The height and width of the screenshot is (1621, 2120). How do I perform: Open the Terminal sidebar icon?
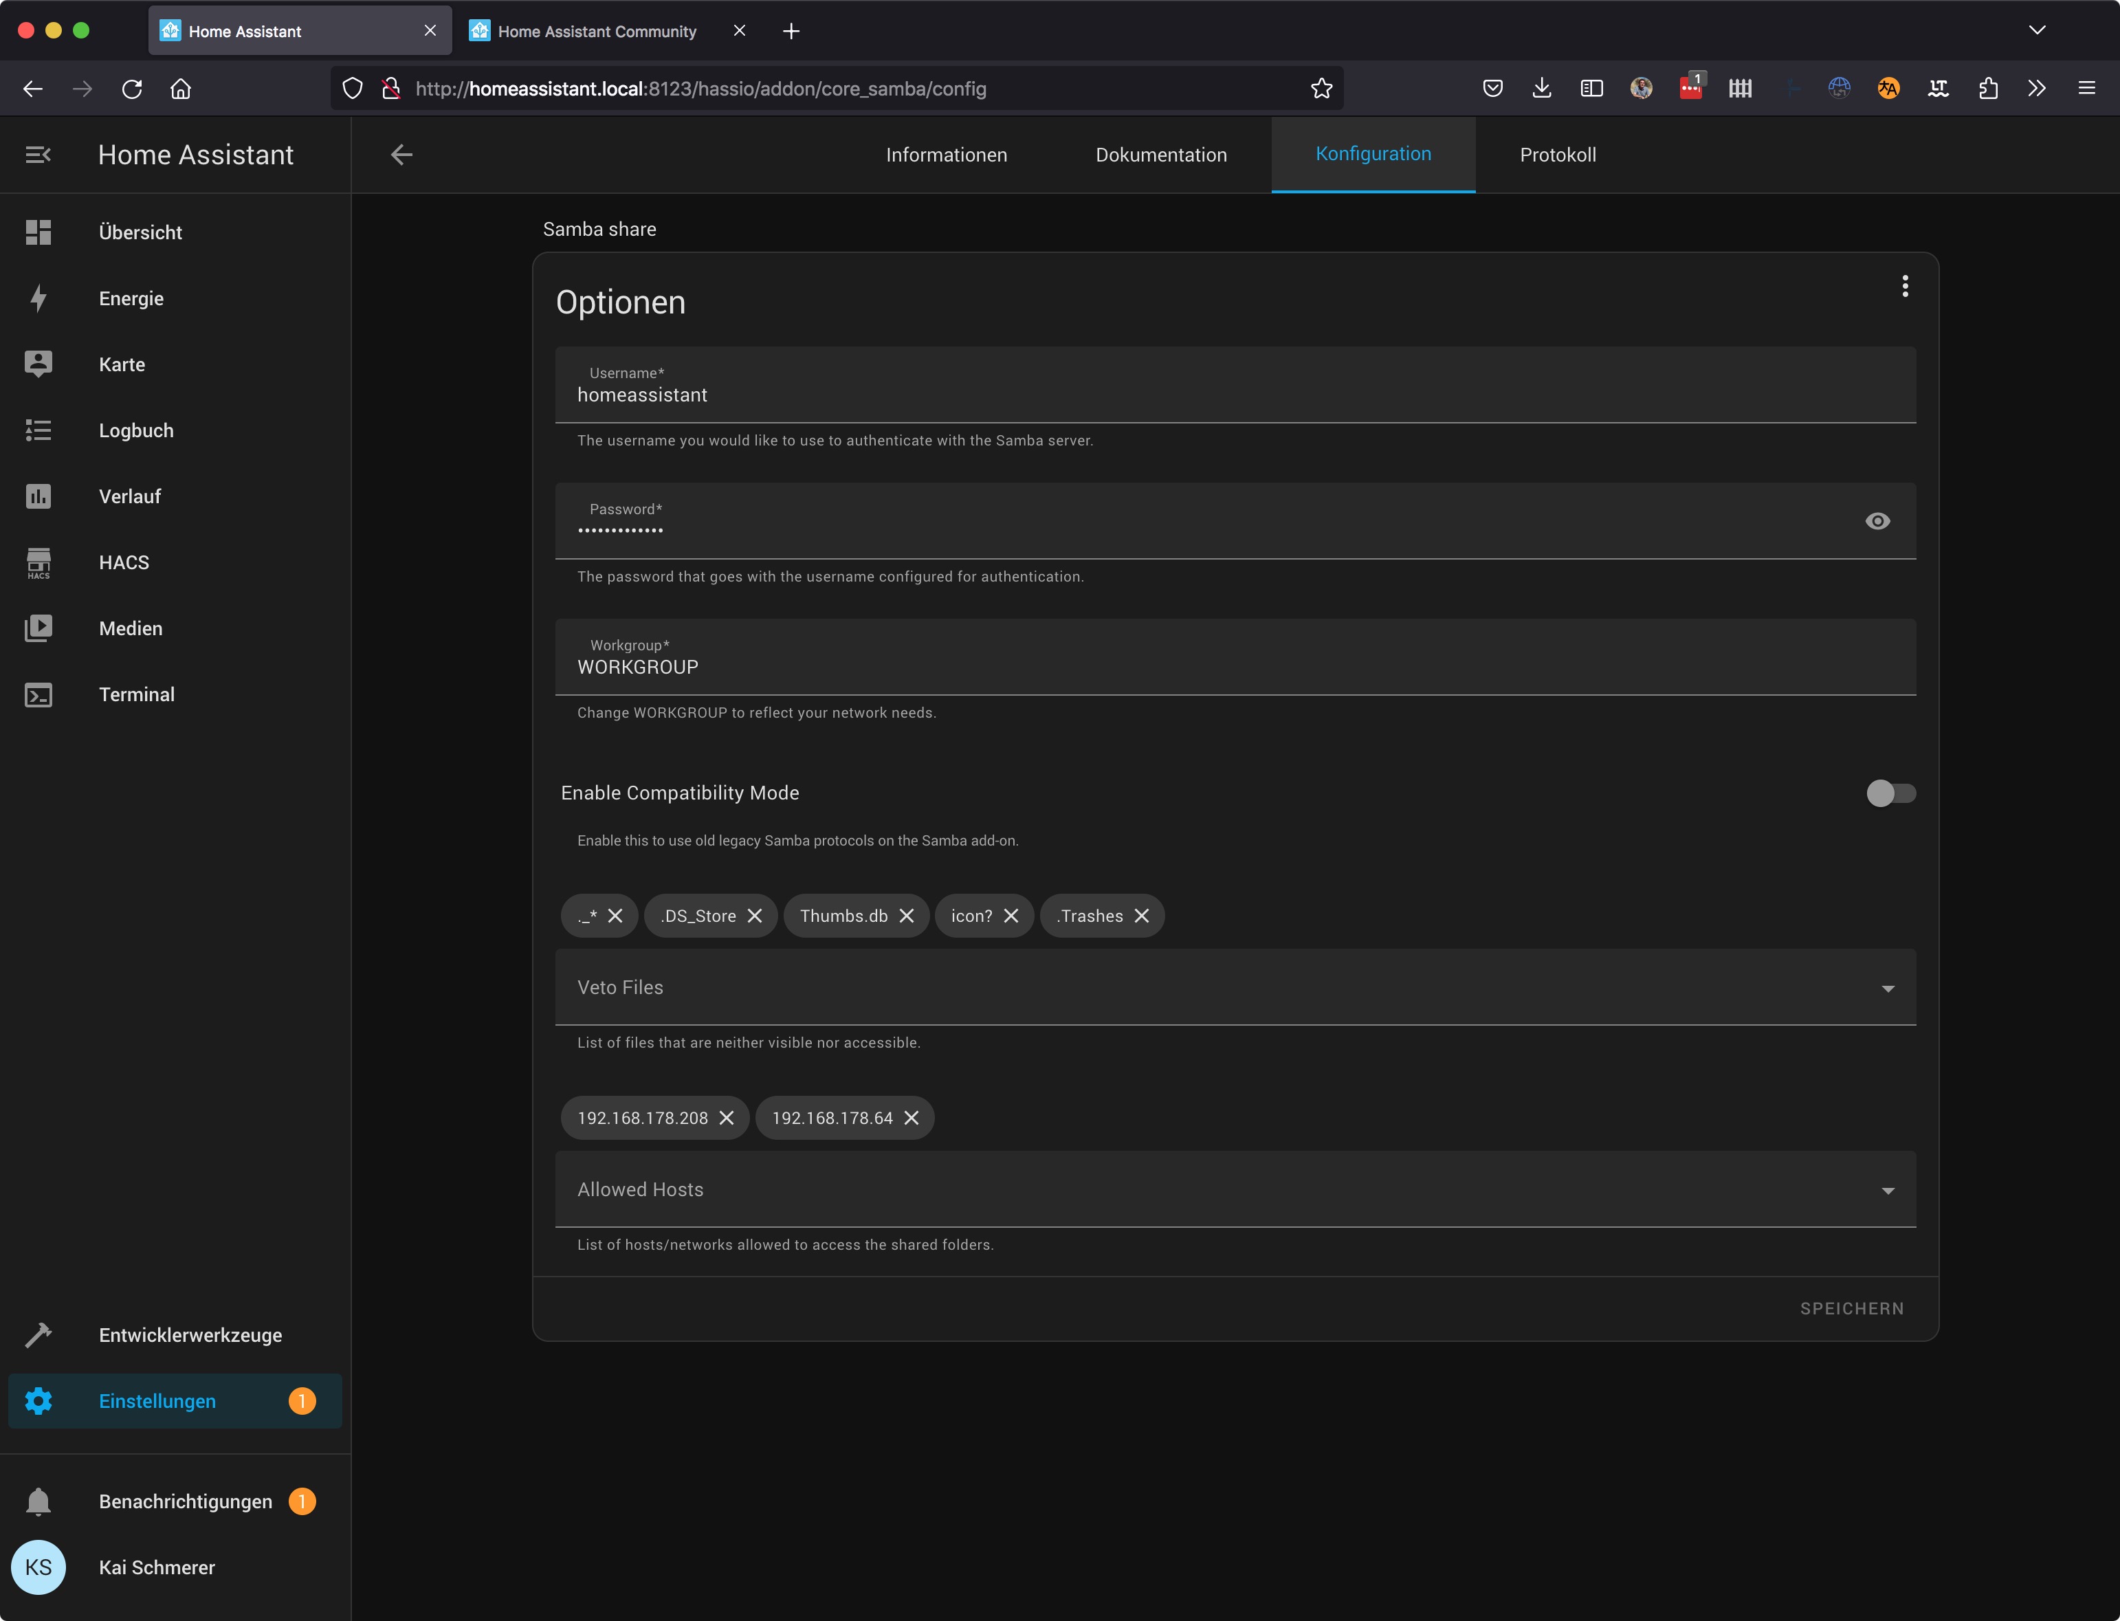tap(38, 695)
